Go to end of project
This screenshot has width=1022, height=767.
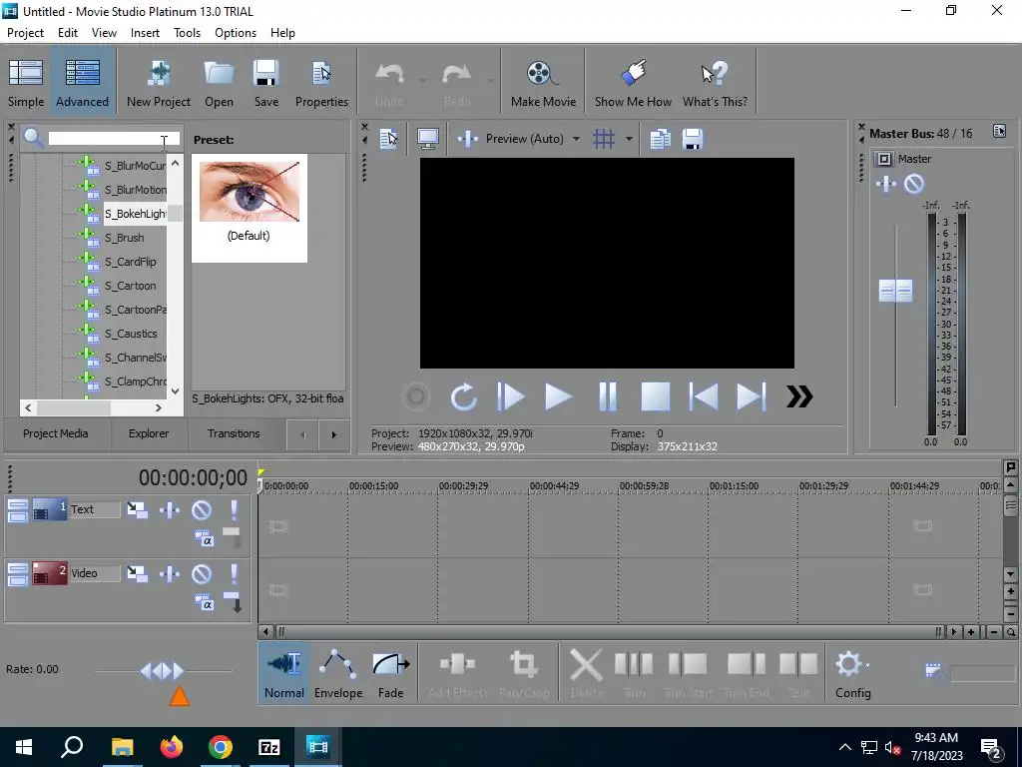coord(751,396)
